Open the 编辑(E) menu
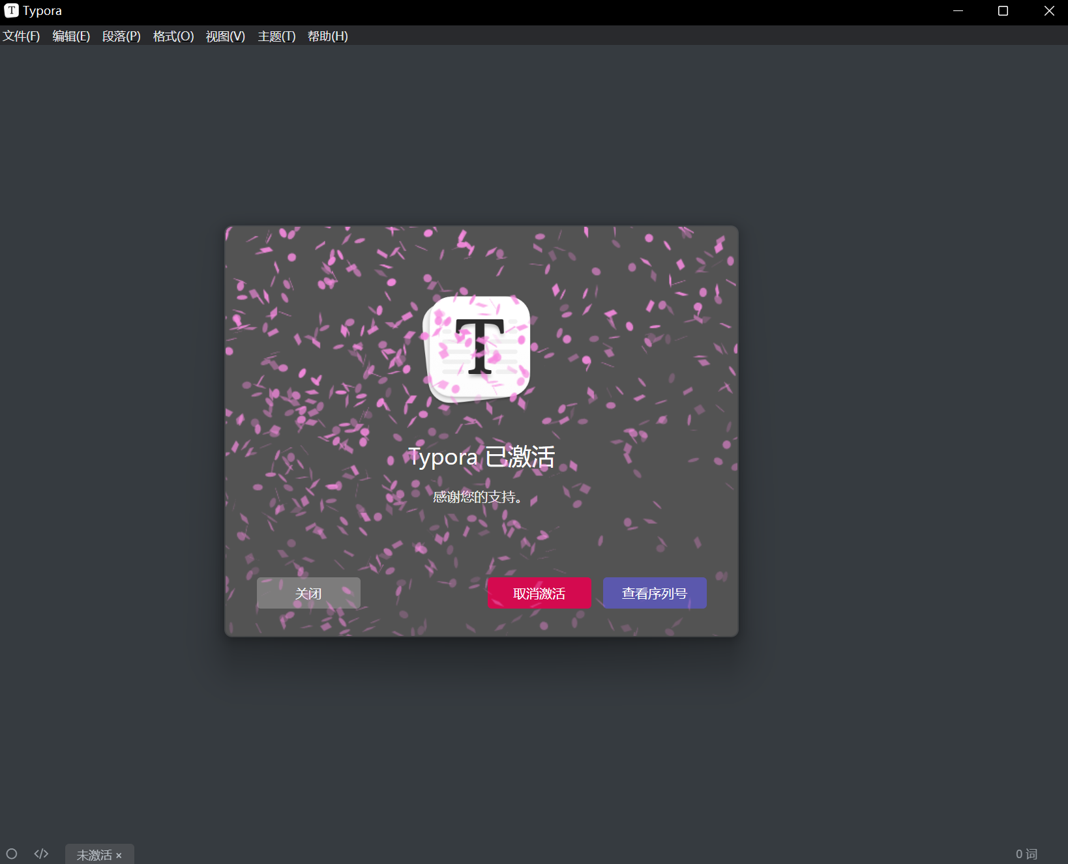Screen dimensions: 1068x864 click(x=71, y=36)
